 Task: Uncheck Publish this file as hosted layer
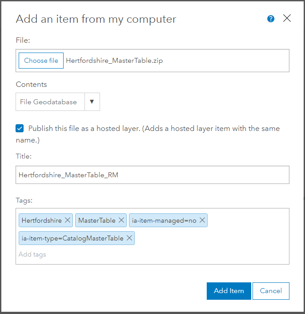[x=20, y=128]
